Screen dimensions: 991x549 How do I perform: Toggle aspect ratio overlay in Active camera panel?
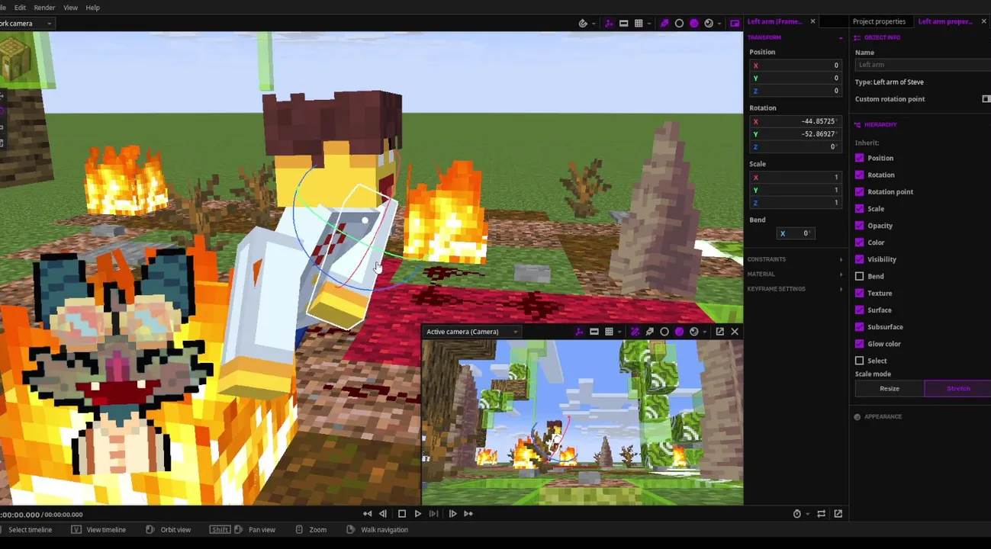[x=594, y=332]
